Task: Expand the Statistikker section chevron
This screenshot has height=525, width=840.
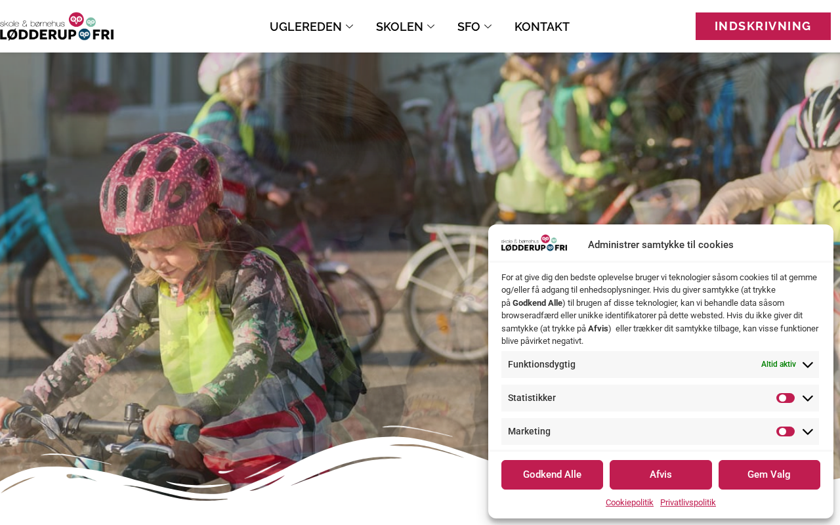Action: tap(808, 398)
